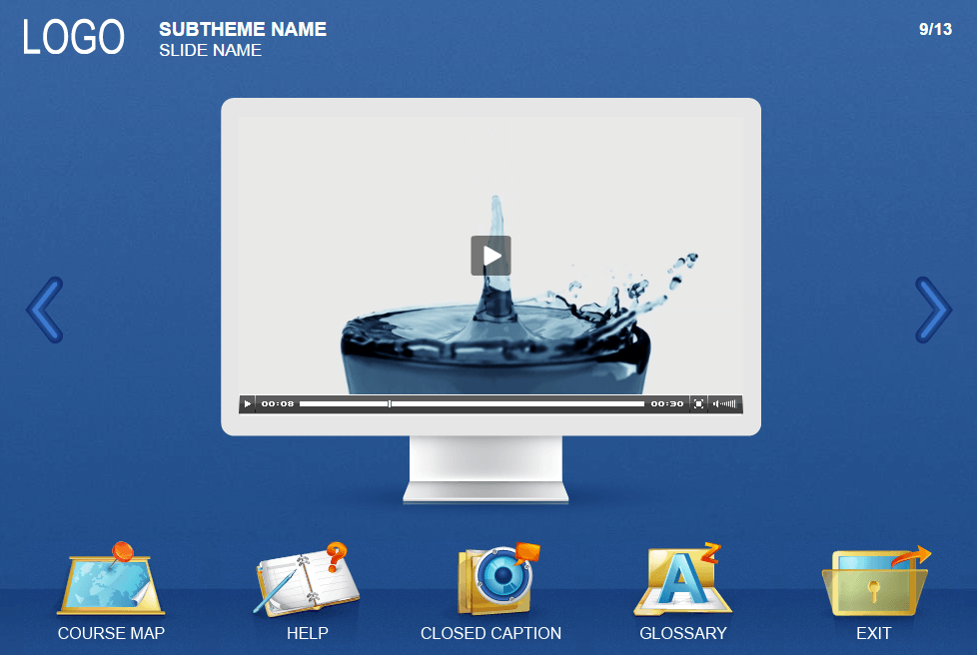Click the 00:08 elapsed time
The height and width of the screenshot is (655, 977).
(278, 404)
